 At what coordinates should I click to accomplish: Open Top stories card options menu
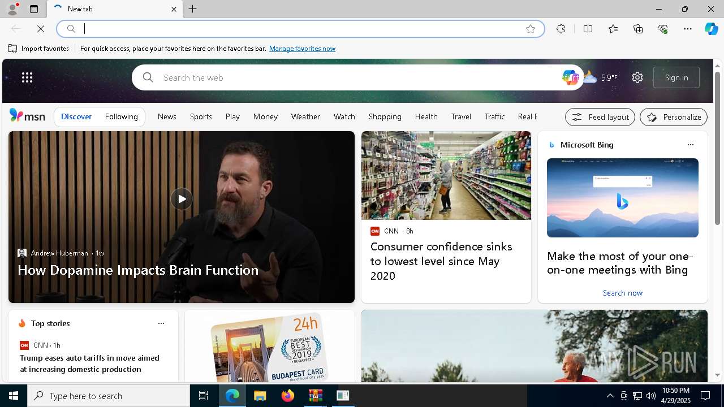click(161, 323)
